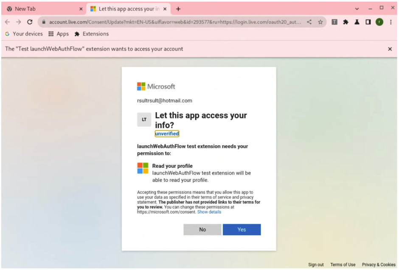The image size is (399, 270).
Task: Click No to deny permission
Action: click(202, 229)
